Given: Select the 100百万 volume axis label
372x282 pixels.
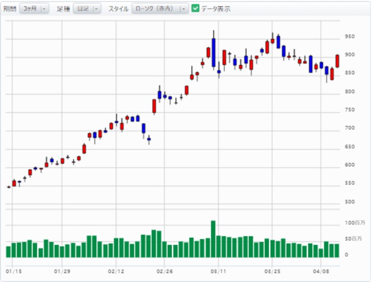Looking at the screenshot, I should coord(355,223).
